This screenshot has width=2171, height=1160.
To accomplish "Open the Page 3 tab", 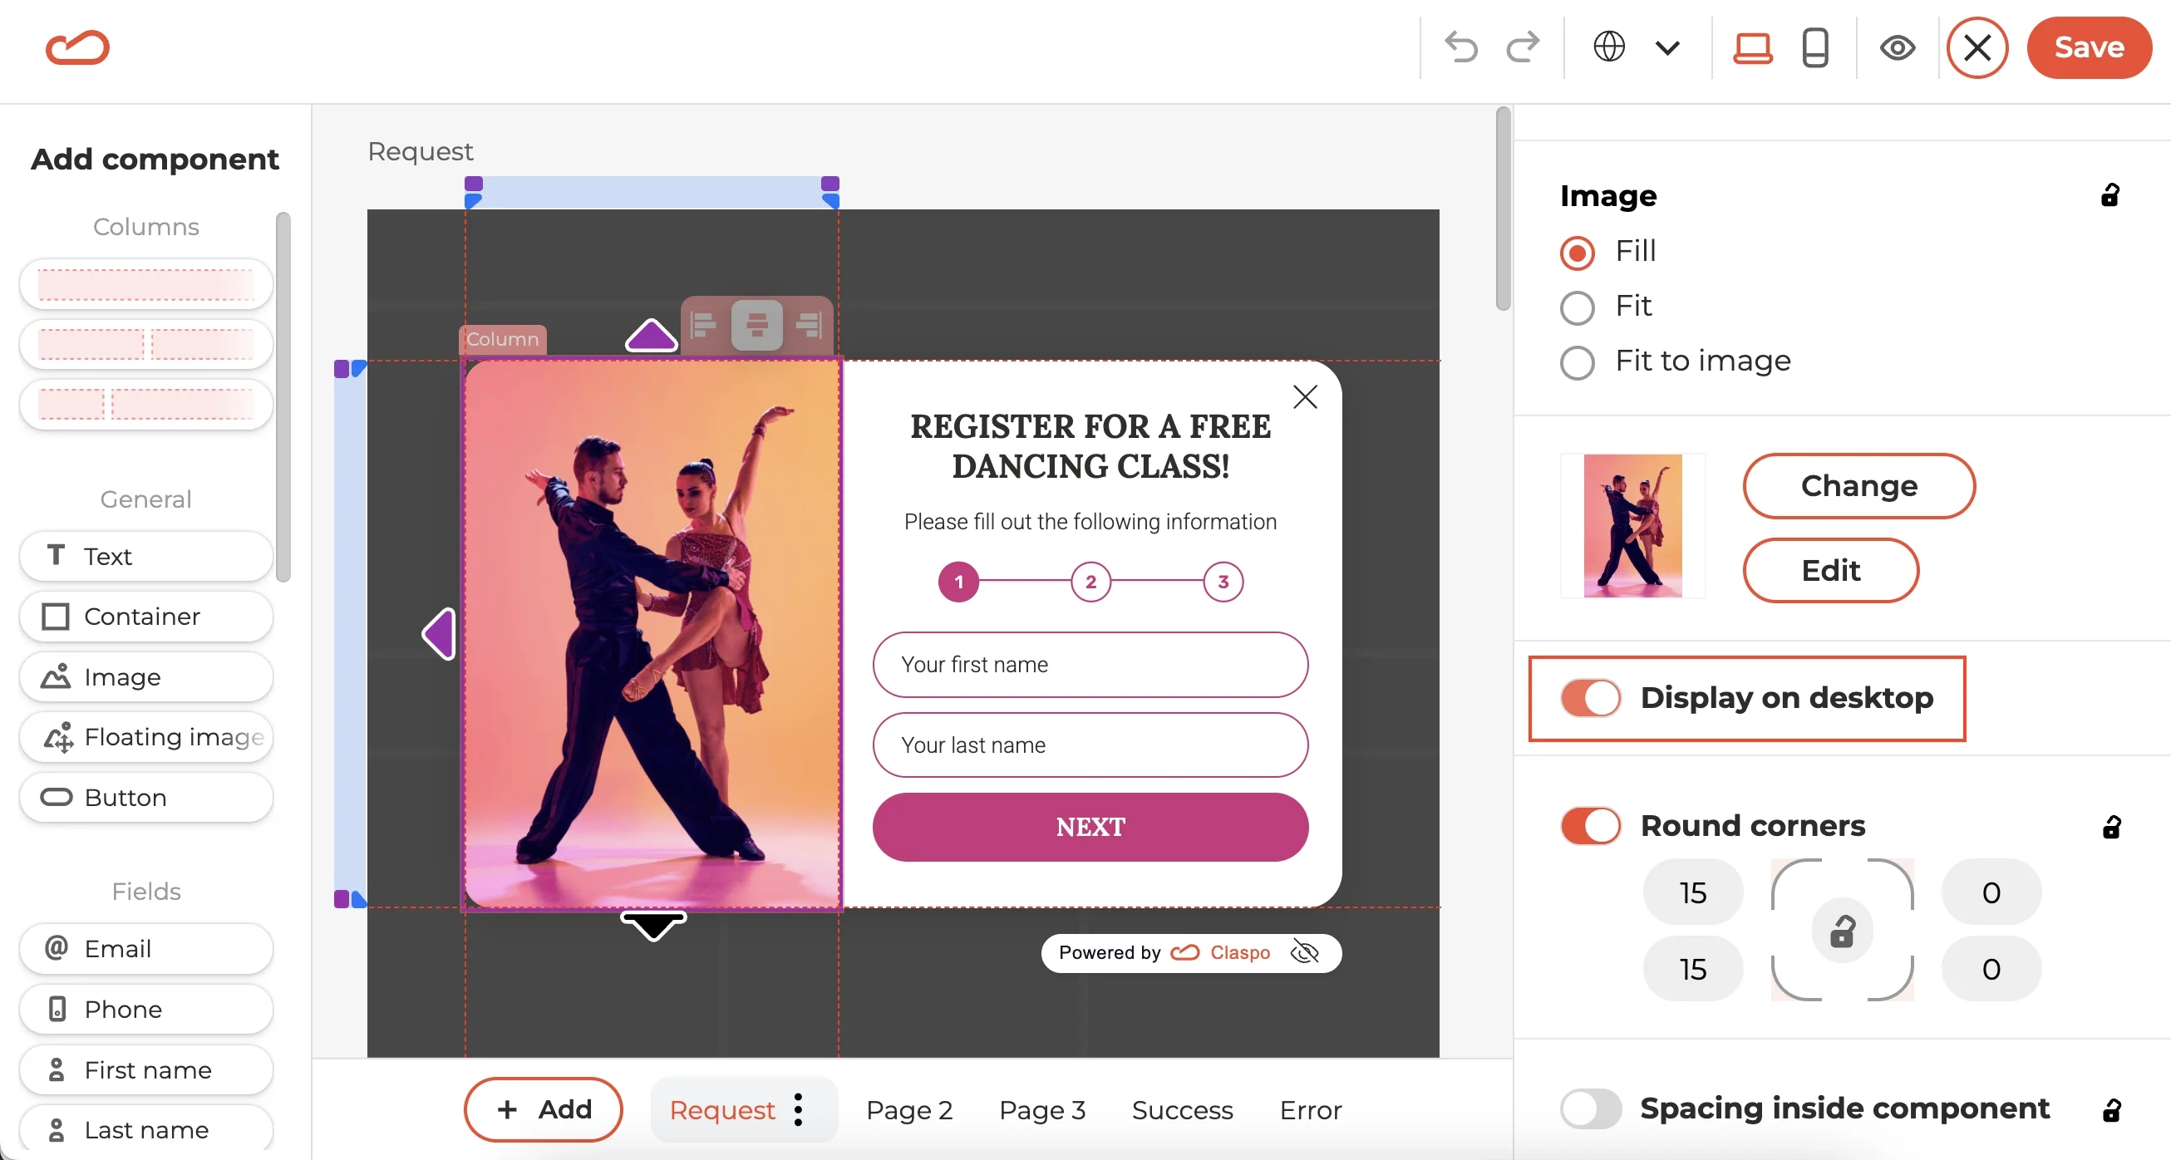I will 1041,1109.
